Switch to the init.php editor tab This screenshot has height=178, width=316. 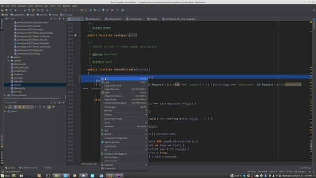click(x=153, y=19)
